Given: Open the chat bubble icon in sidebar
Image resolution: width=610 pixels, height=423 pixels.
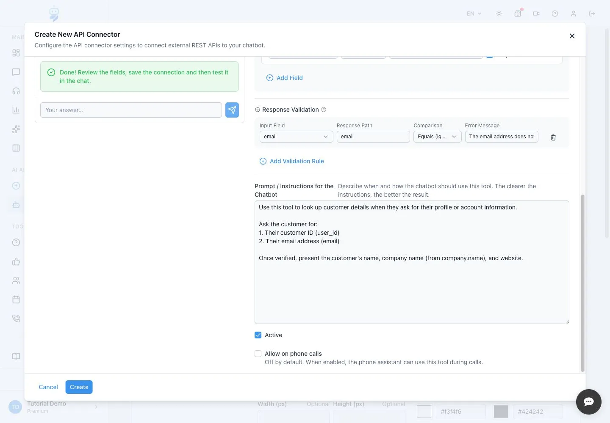Looking at the screenshot, I should [16, 72].
